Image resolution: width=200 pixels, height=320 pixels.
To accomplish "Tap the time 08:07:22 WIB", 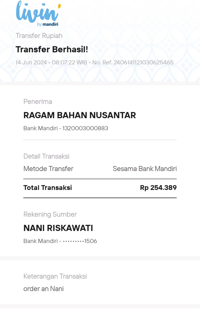I will pyautogui.click(x=70, y=63).
